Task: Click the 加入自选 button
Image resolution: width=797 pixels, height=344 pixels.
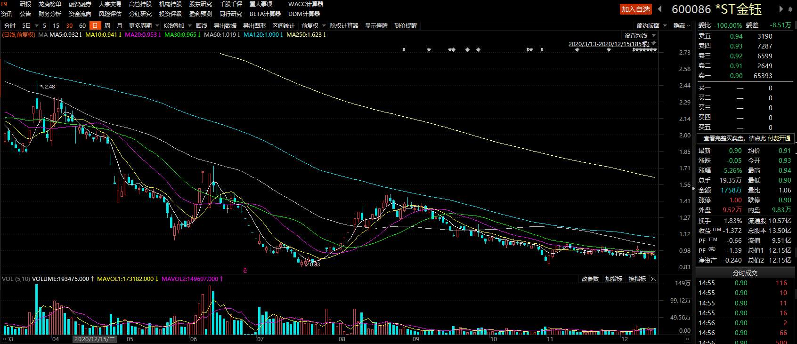Action: coord(635,9)
